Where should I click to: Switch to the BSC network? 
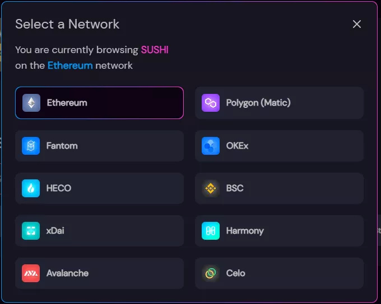279,188
